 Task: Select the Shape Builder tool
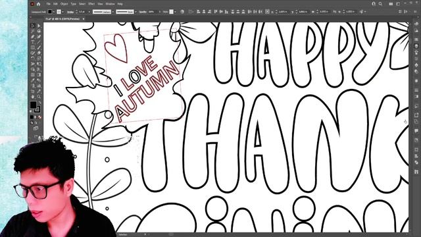point(33,69)
